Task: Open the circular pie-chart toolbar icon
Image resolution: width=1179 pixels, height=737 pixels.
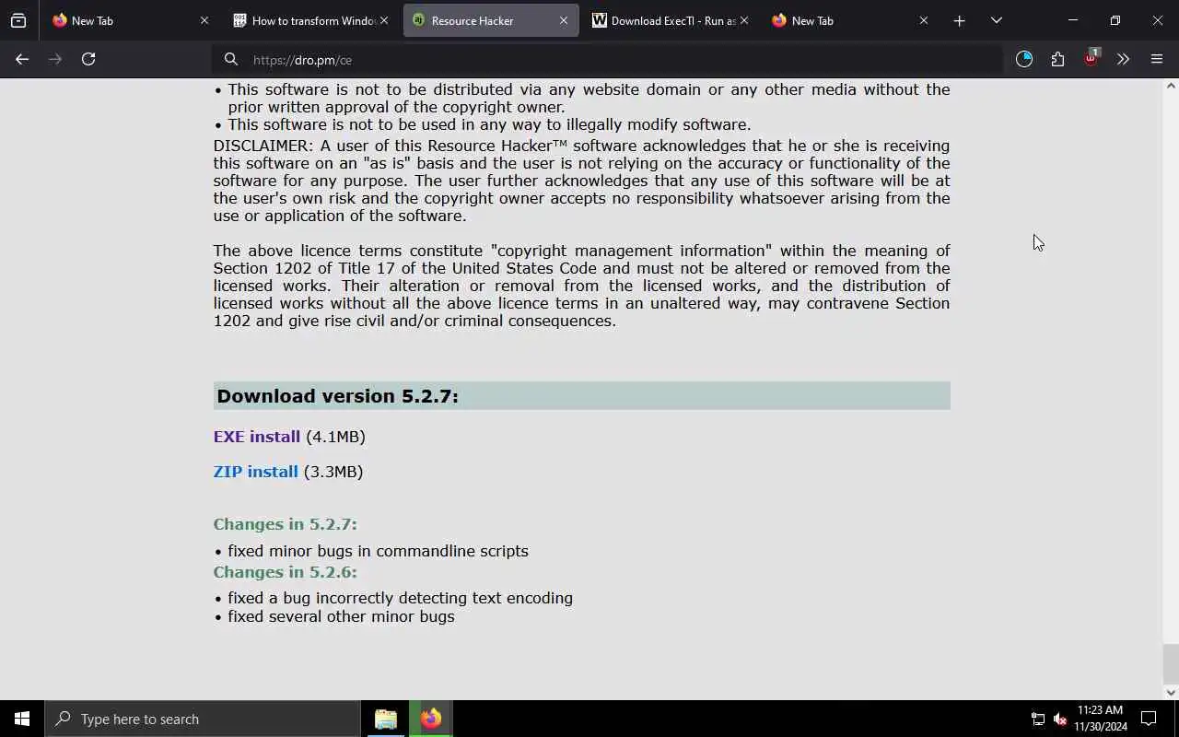Action: pyautogui.click(x=1024, y=59)
